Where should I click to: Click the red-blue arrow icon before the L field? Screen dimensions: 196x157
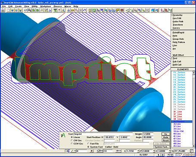click(x=118, y=151)
